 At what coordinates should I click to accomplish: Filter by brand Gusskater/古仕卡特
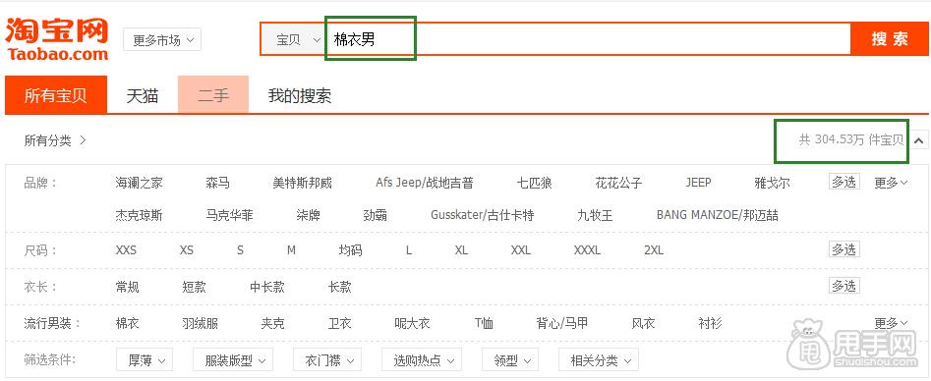pyautogui.click(x=482, y=214)
